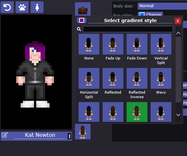
Task: Click the scroll up chevron arrow
Action: click(178, 33)
